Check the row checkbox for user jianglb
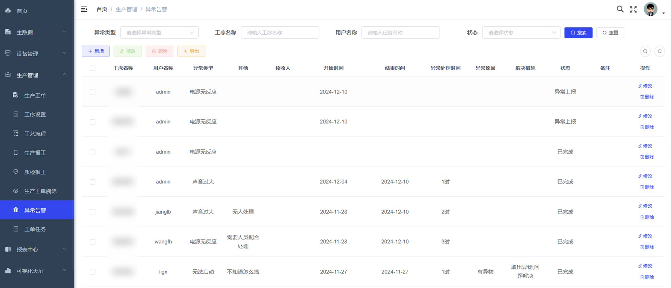The image size is (671, 288). click(93, 212)
